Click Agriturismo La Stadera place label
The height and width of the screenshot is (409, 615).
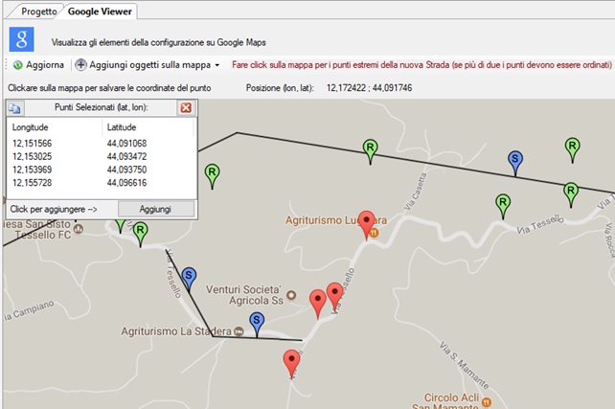(x=176, y=331)
